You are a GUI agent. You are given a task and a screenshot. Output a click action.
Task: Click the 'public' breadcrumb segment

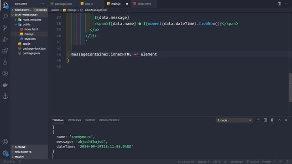[55, 10]
